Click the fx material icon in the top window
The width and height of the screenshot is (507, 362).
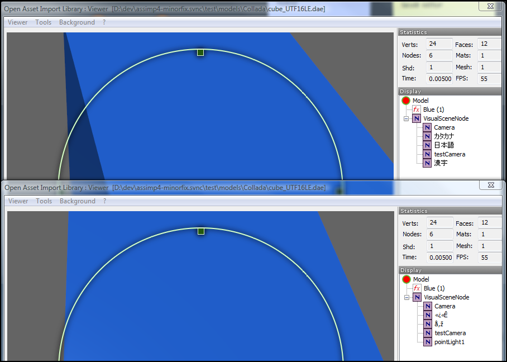pyautogui.click(x=416, y=109)
